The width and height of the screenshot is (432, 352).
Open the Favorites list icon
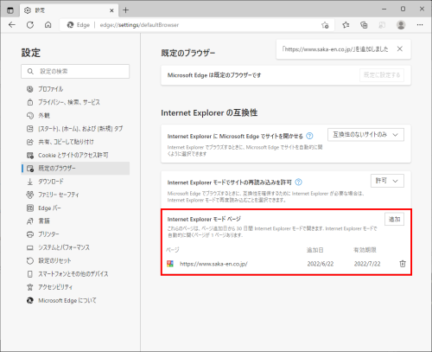coord(346,25)
